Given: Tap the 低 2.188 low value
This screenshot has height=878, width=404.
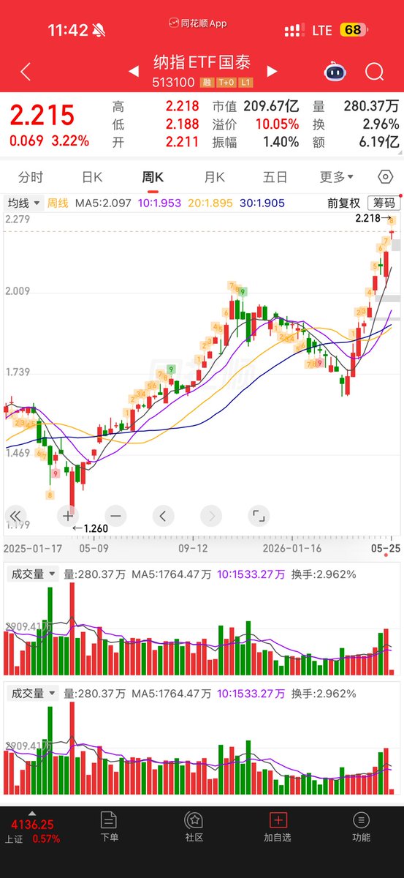Looking at the screenshot, I should pyautogui.click(x=155, y=124).
